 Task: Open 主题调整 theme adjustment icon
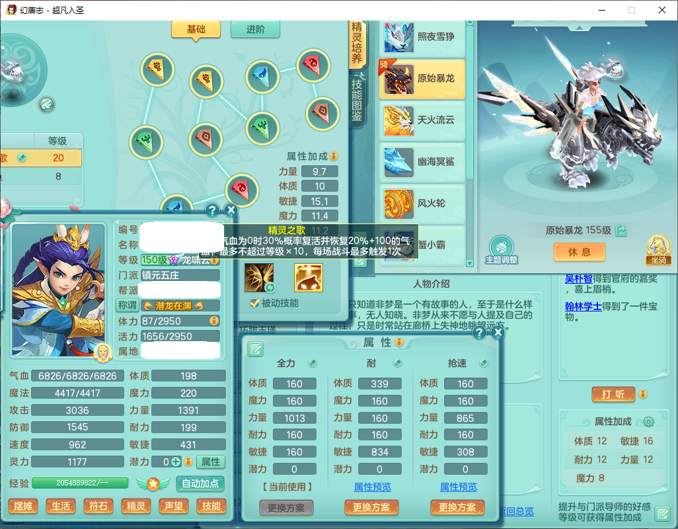tap(501, 249)
